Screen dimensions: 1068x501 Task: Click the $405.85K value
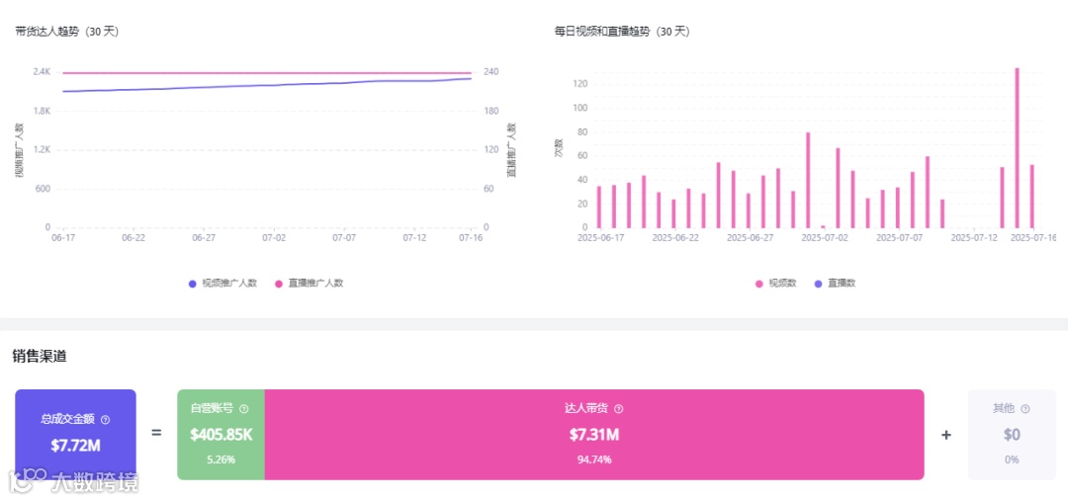(221, 434)
